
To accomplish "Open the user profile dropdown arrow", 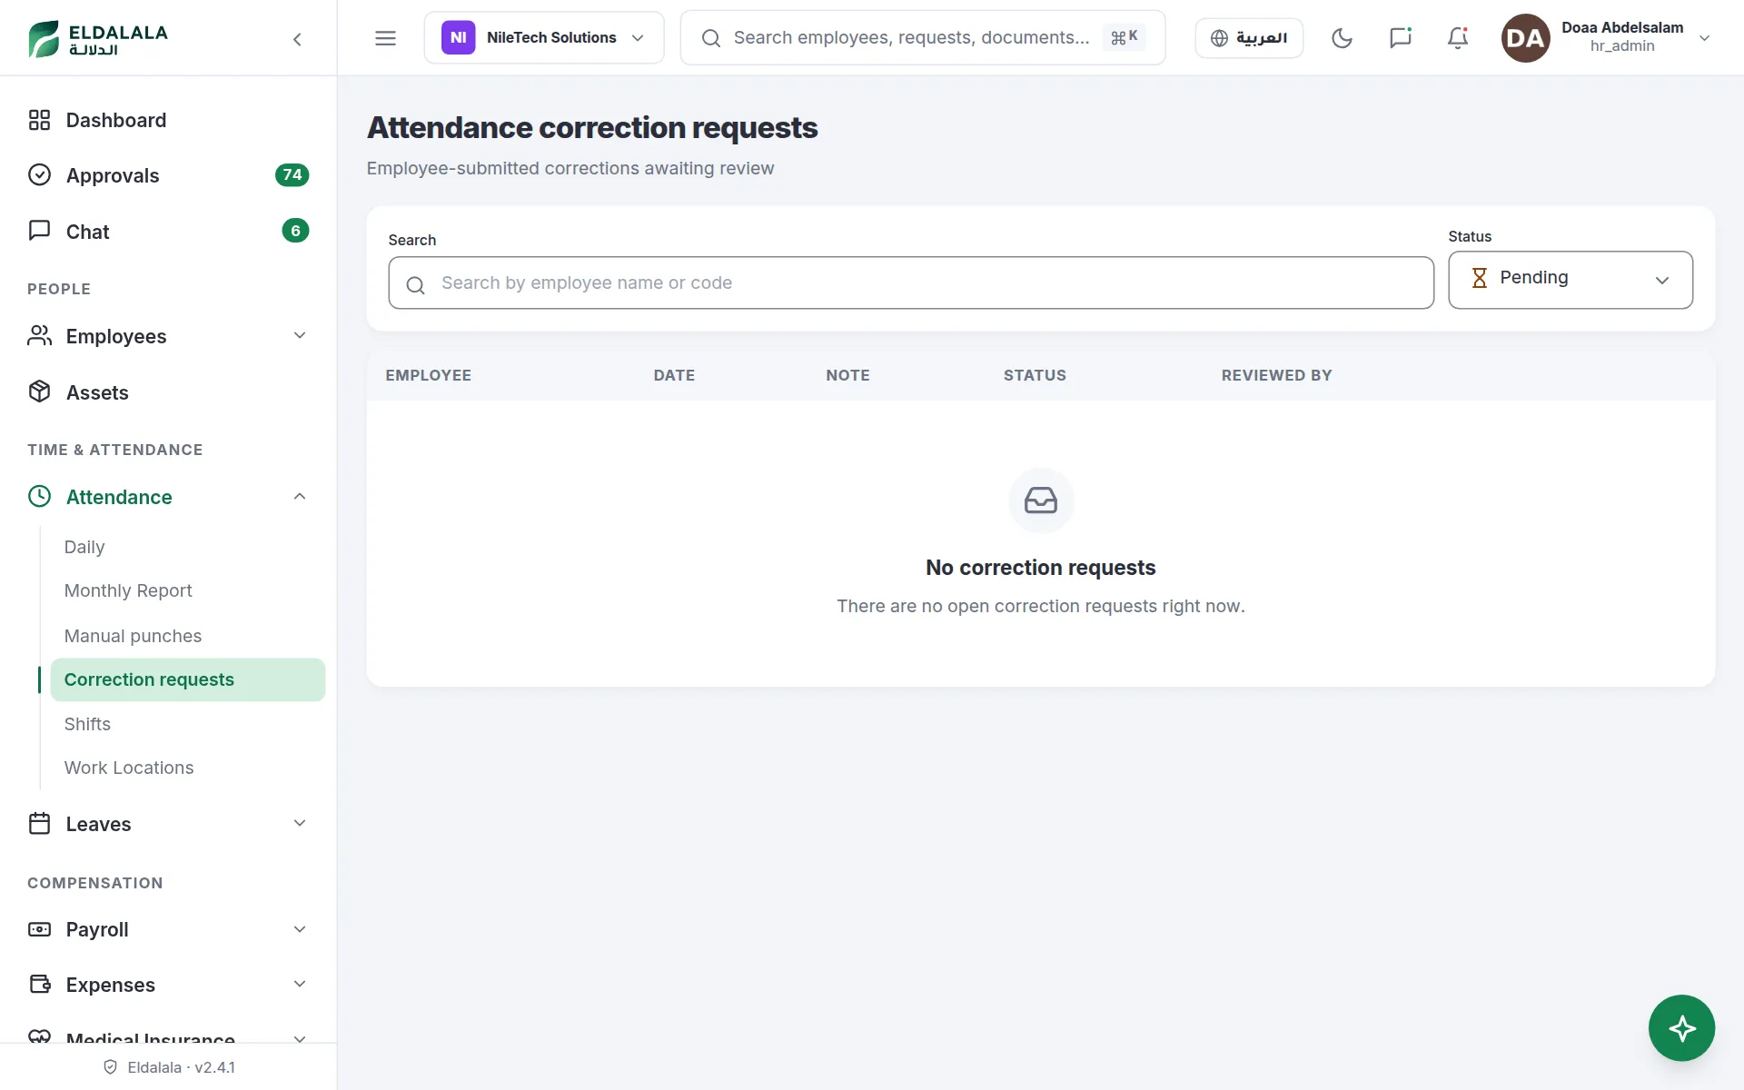I will pyautogui.click(x=1704, y=38).
